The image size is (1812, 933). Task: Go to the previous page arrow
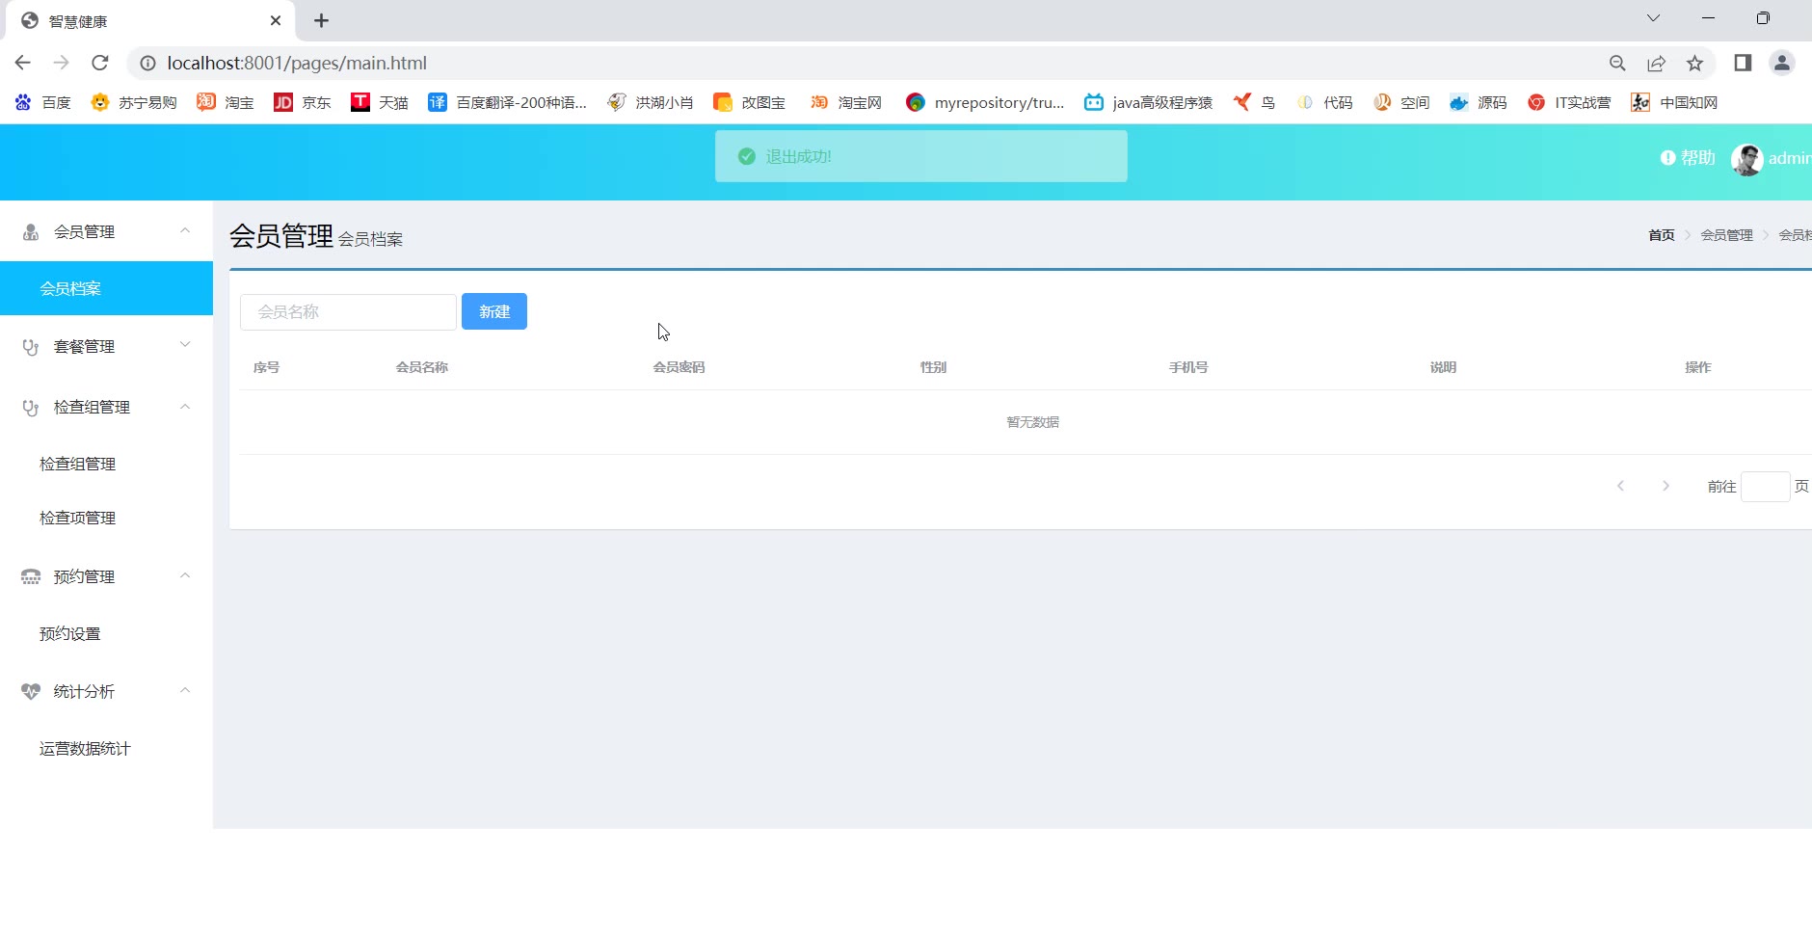coord(1621,486)
